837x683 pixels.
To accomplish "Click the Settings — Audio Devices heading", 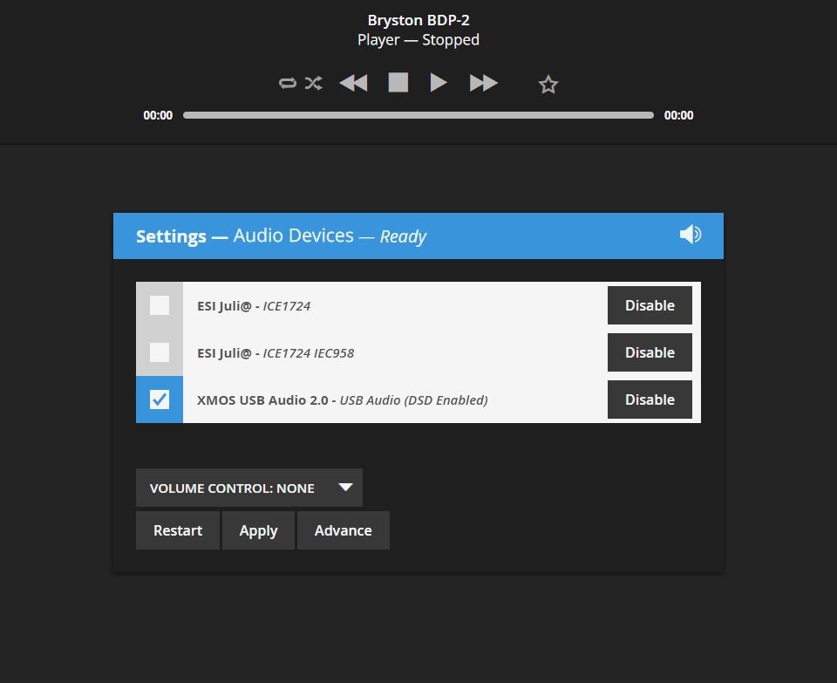I will pos(282,236).
